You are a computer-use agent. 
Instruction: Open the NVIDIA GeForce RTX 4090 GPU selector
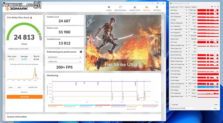tap(182, 108)
